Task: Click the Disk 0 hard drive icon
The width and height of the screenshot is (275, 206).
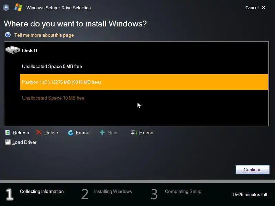Action: [13, 50]
